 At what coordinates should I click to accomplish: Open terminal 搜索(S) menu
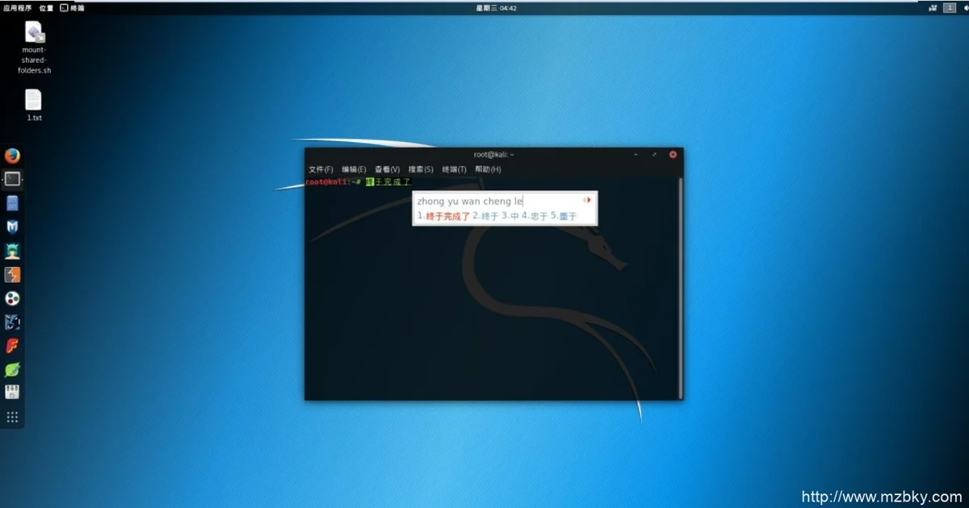coord(421,169)
